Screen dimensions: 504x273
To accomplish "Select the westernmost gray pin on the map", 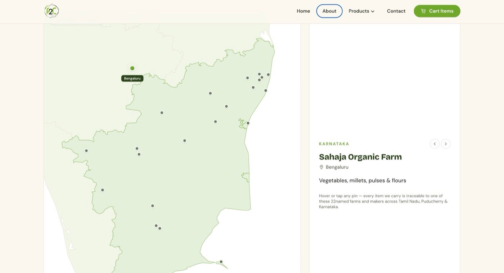I will 86,151.
